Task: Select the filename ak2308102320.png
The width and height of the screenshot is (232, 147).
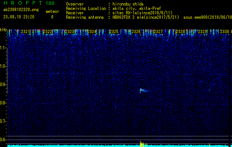Action: tap(18, 10)
